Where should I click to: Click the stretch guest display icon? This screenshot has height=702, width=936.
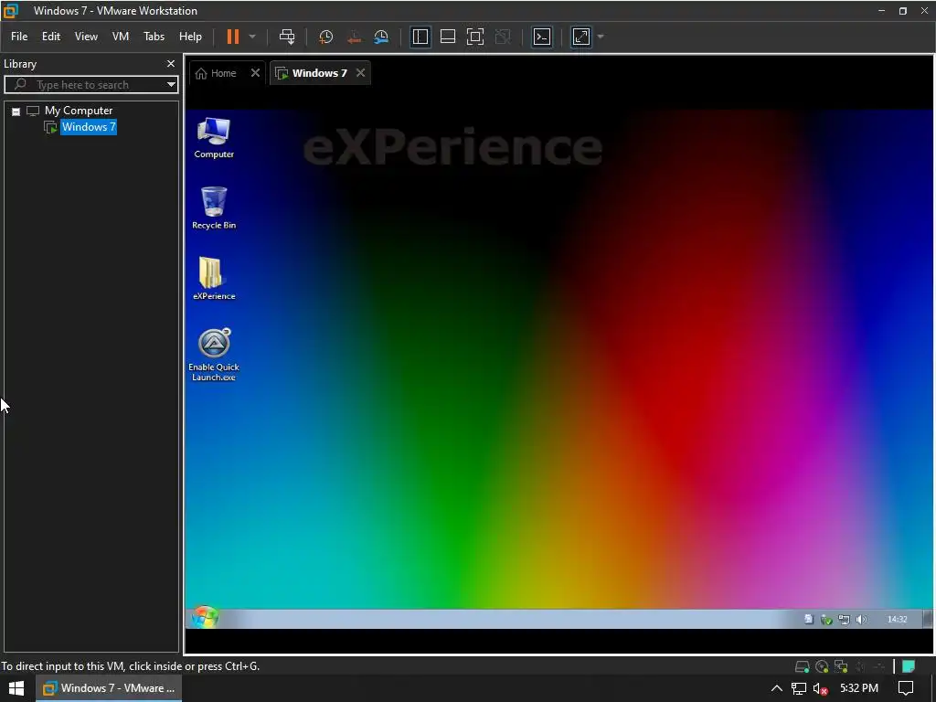click(x=581, y=37)
